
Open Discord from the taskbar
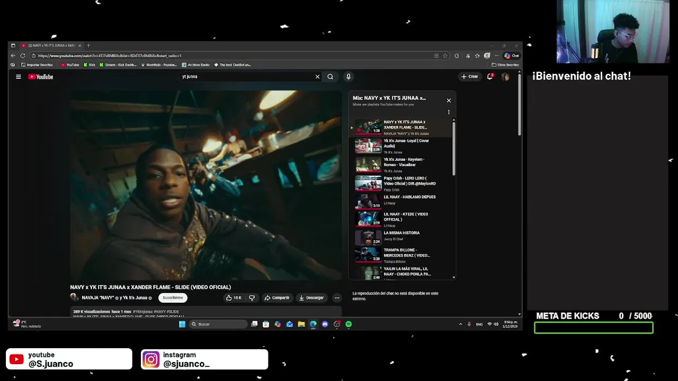click(x=325, y=324)
